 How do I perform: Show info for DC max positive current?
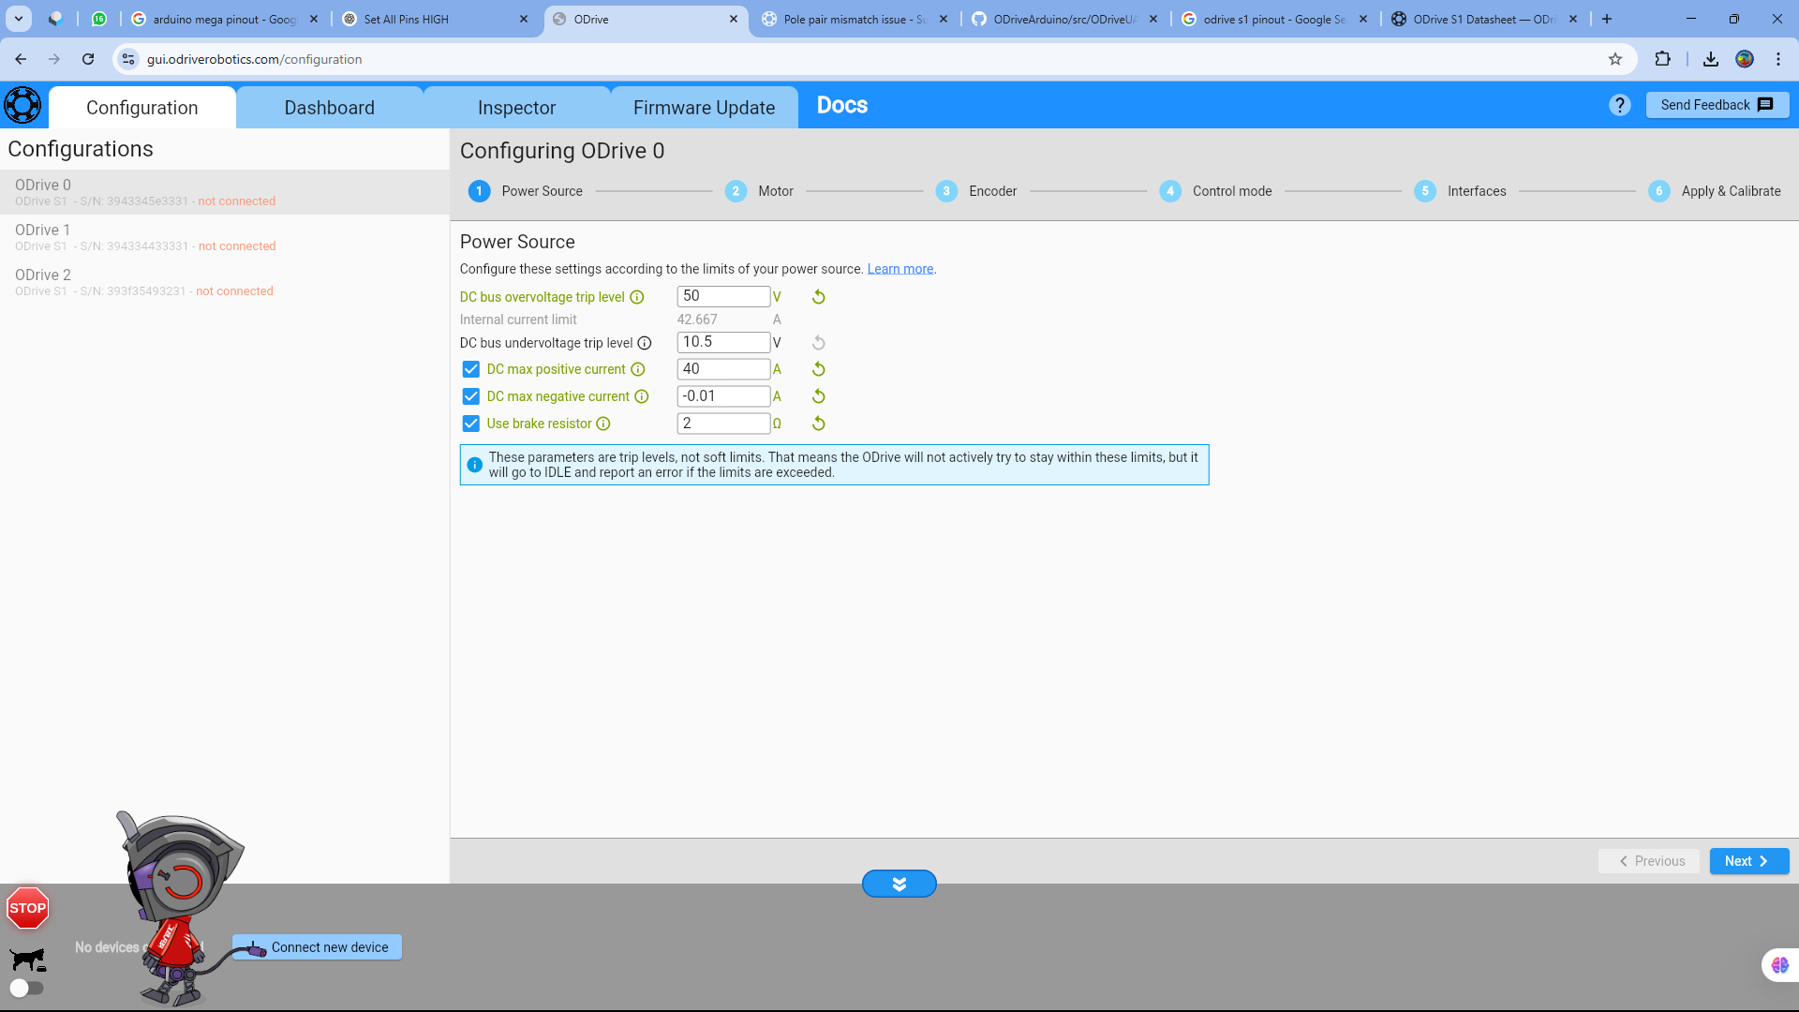point(638,369)
